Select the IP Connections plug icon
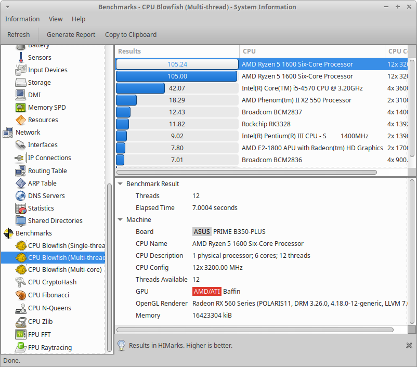The image size is (417, 367). pos(20,158)
